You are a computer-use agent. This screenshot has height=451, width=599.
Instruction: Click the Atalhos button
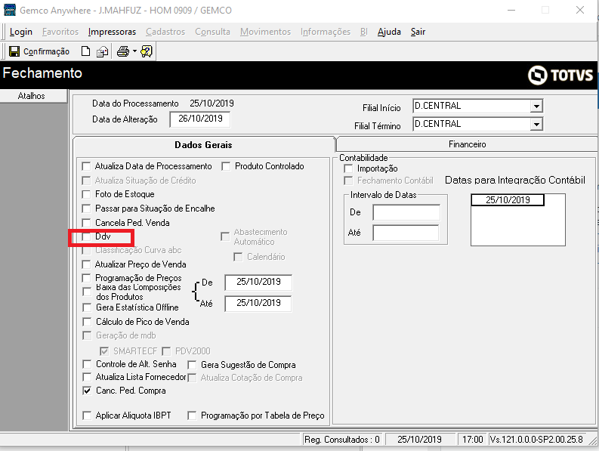coord(32,96)
